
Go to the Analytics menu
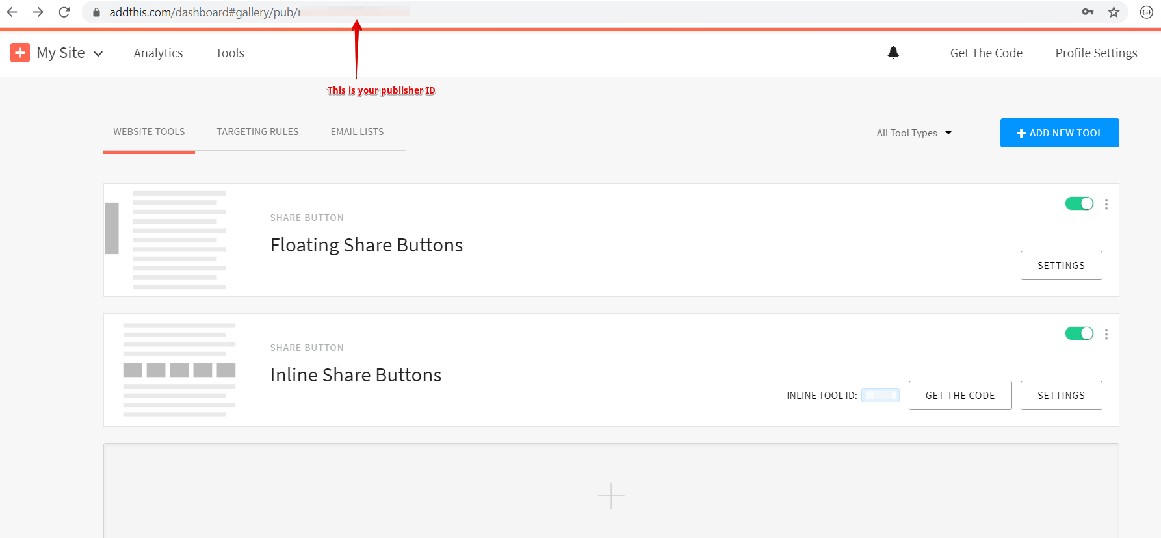158,53
